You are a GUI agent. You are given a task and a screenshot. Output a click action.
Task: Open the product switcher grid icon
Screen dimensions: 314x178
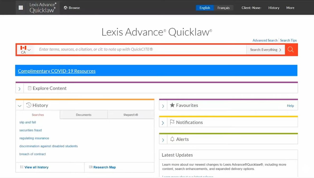(x=21, y=8)
